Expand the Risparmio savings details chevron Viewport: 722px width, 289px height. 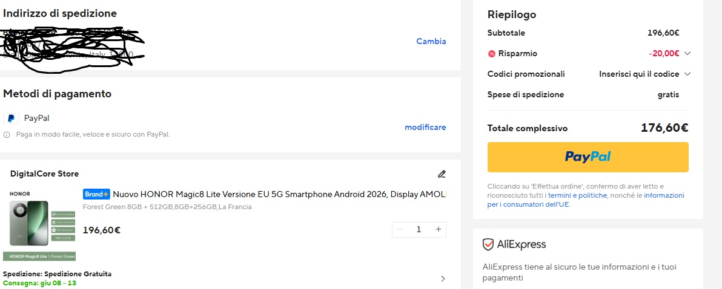pos(687,53)
